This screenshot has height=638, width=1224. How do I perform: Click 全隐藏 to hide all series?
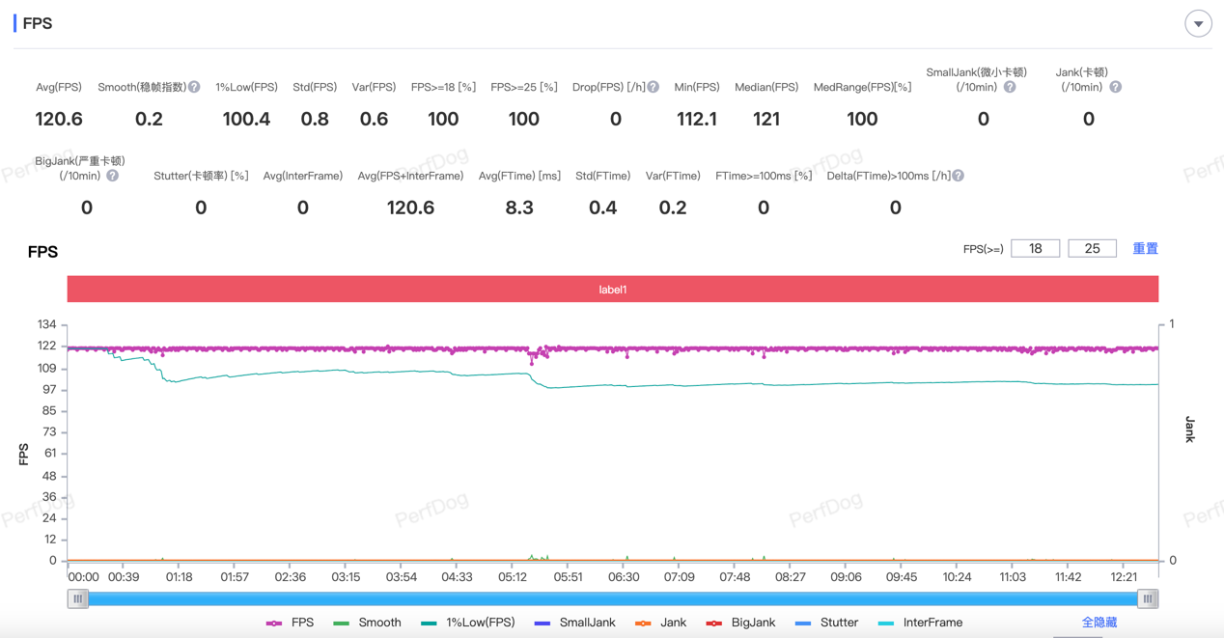[1099, 623]
